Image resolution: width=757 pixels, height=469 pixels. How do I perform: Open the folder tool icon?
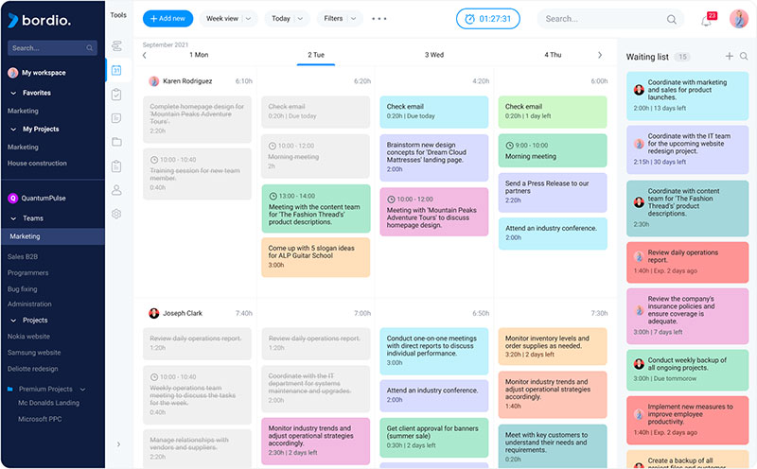point(116,142)
